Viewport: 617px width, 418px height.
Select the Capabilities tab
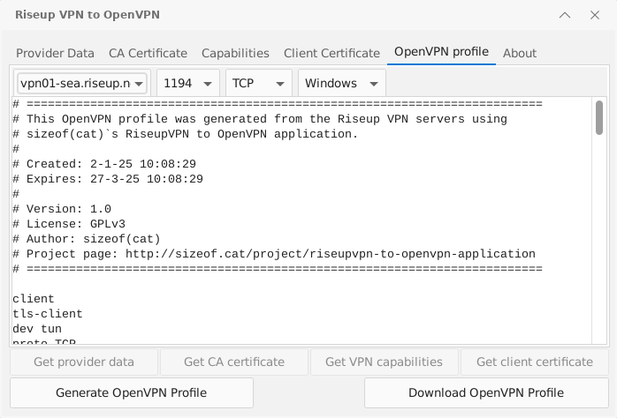235,53
